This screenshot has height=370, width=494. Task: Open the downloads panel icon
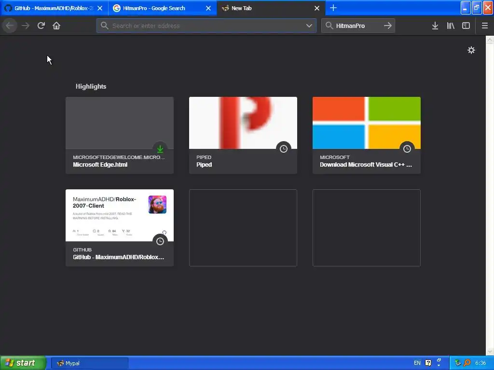[435, 26]
